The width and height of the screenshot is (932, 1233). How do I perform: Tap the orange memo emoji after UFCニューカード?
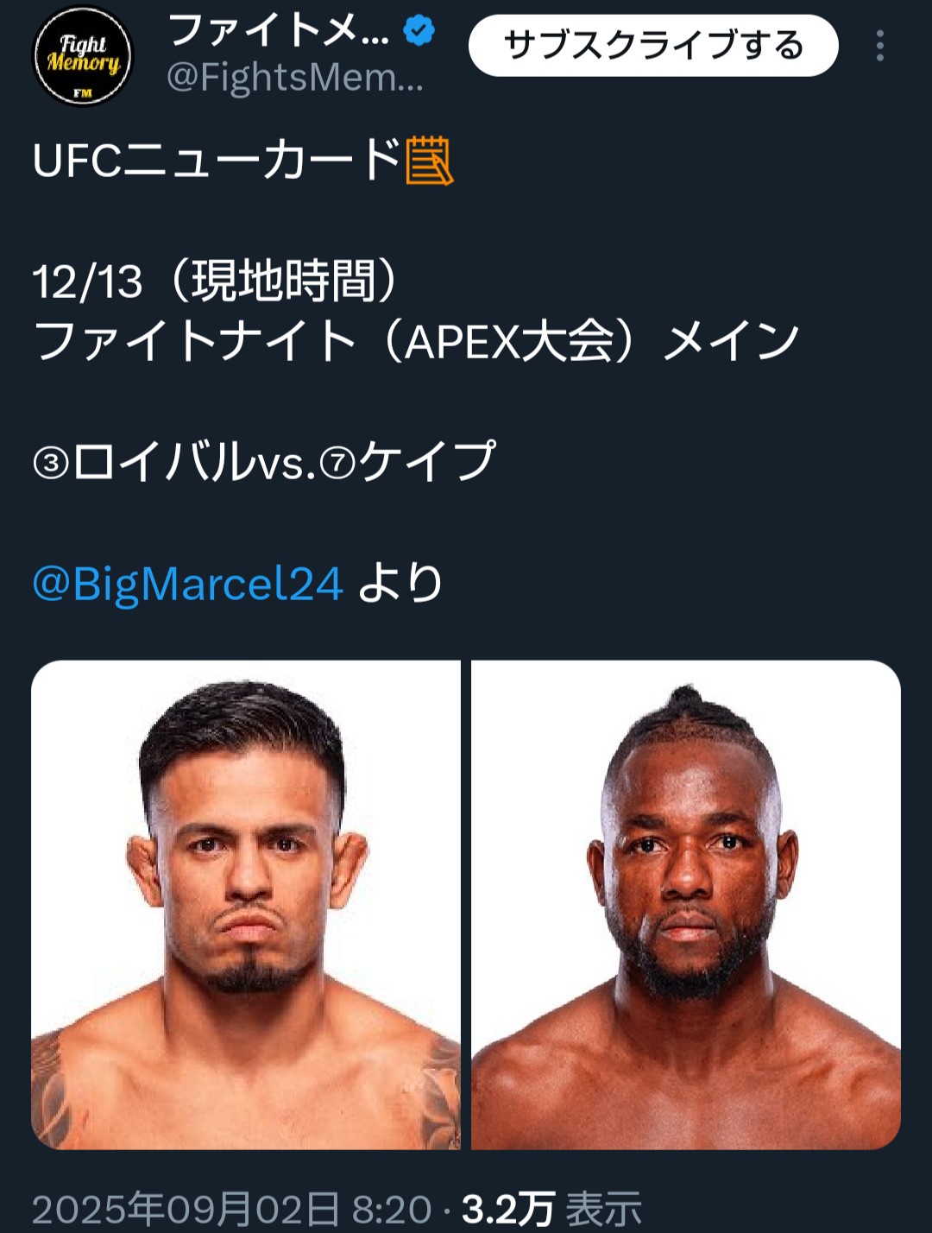(x=430, y=161)
